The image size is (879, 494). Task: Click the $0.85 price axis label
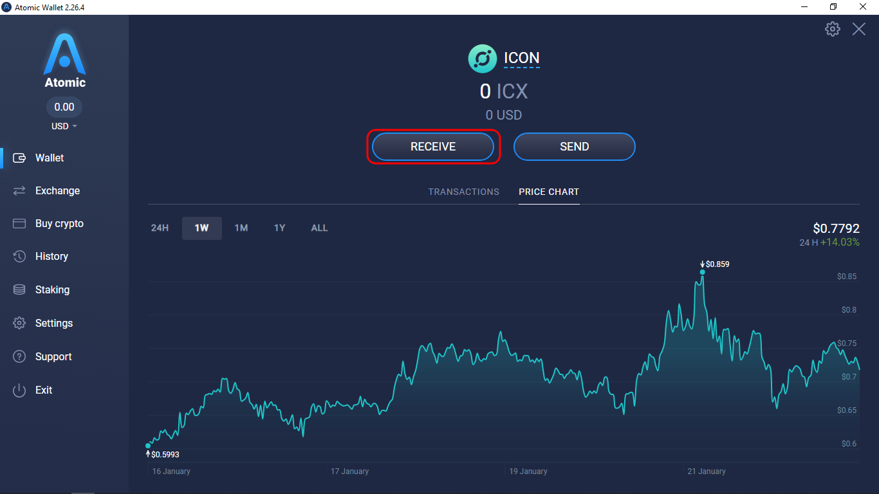click(x=847, y=277)
